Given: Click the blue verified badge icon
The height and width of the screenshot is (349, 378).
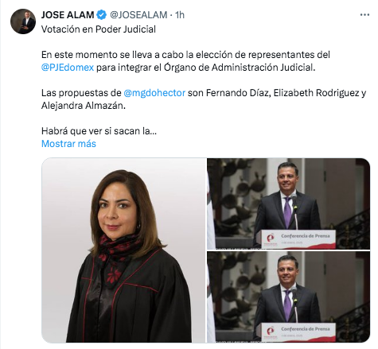Looking at the screenshot, I should pos(101,15).
